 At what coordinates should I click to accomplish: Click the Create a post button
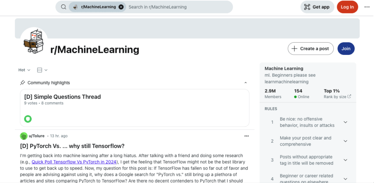310,48
